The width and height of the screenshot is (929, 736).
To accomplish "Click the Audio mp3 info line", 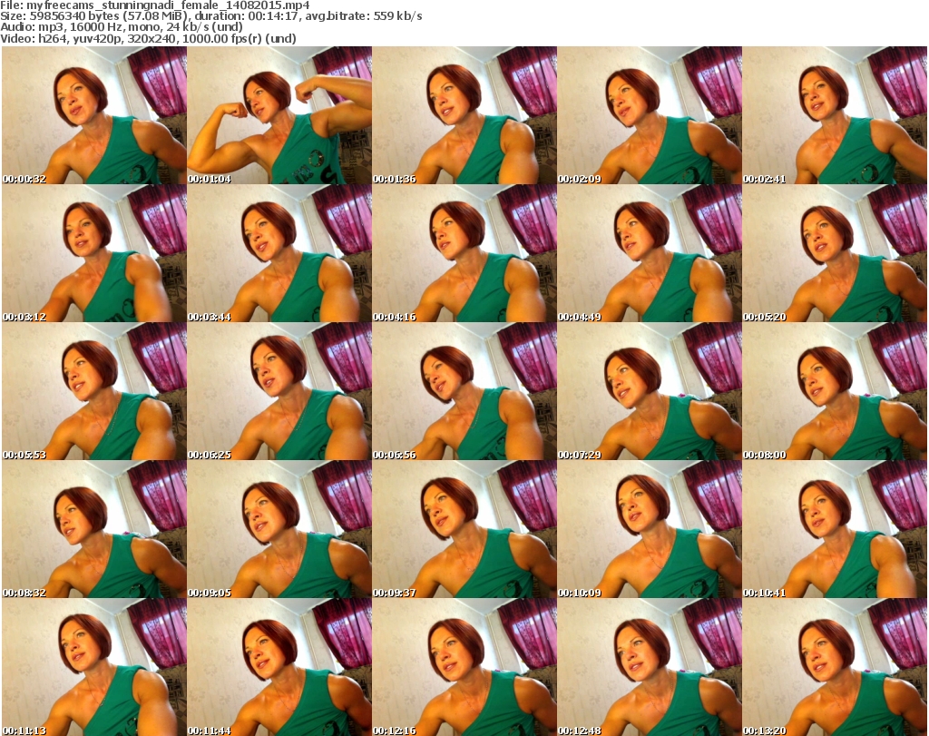I will pos(122,27).
